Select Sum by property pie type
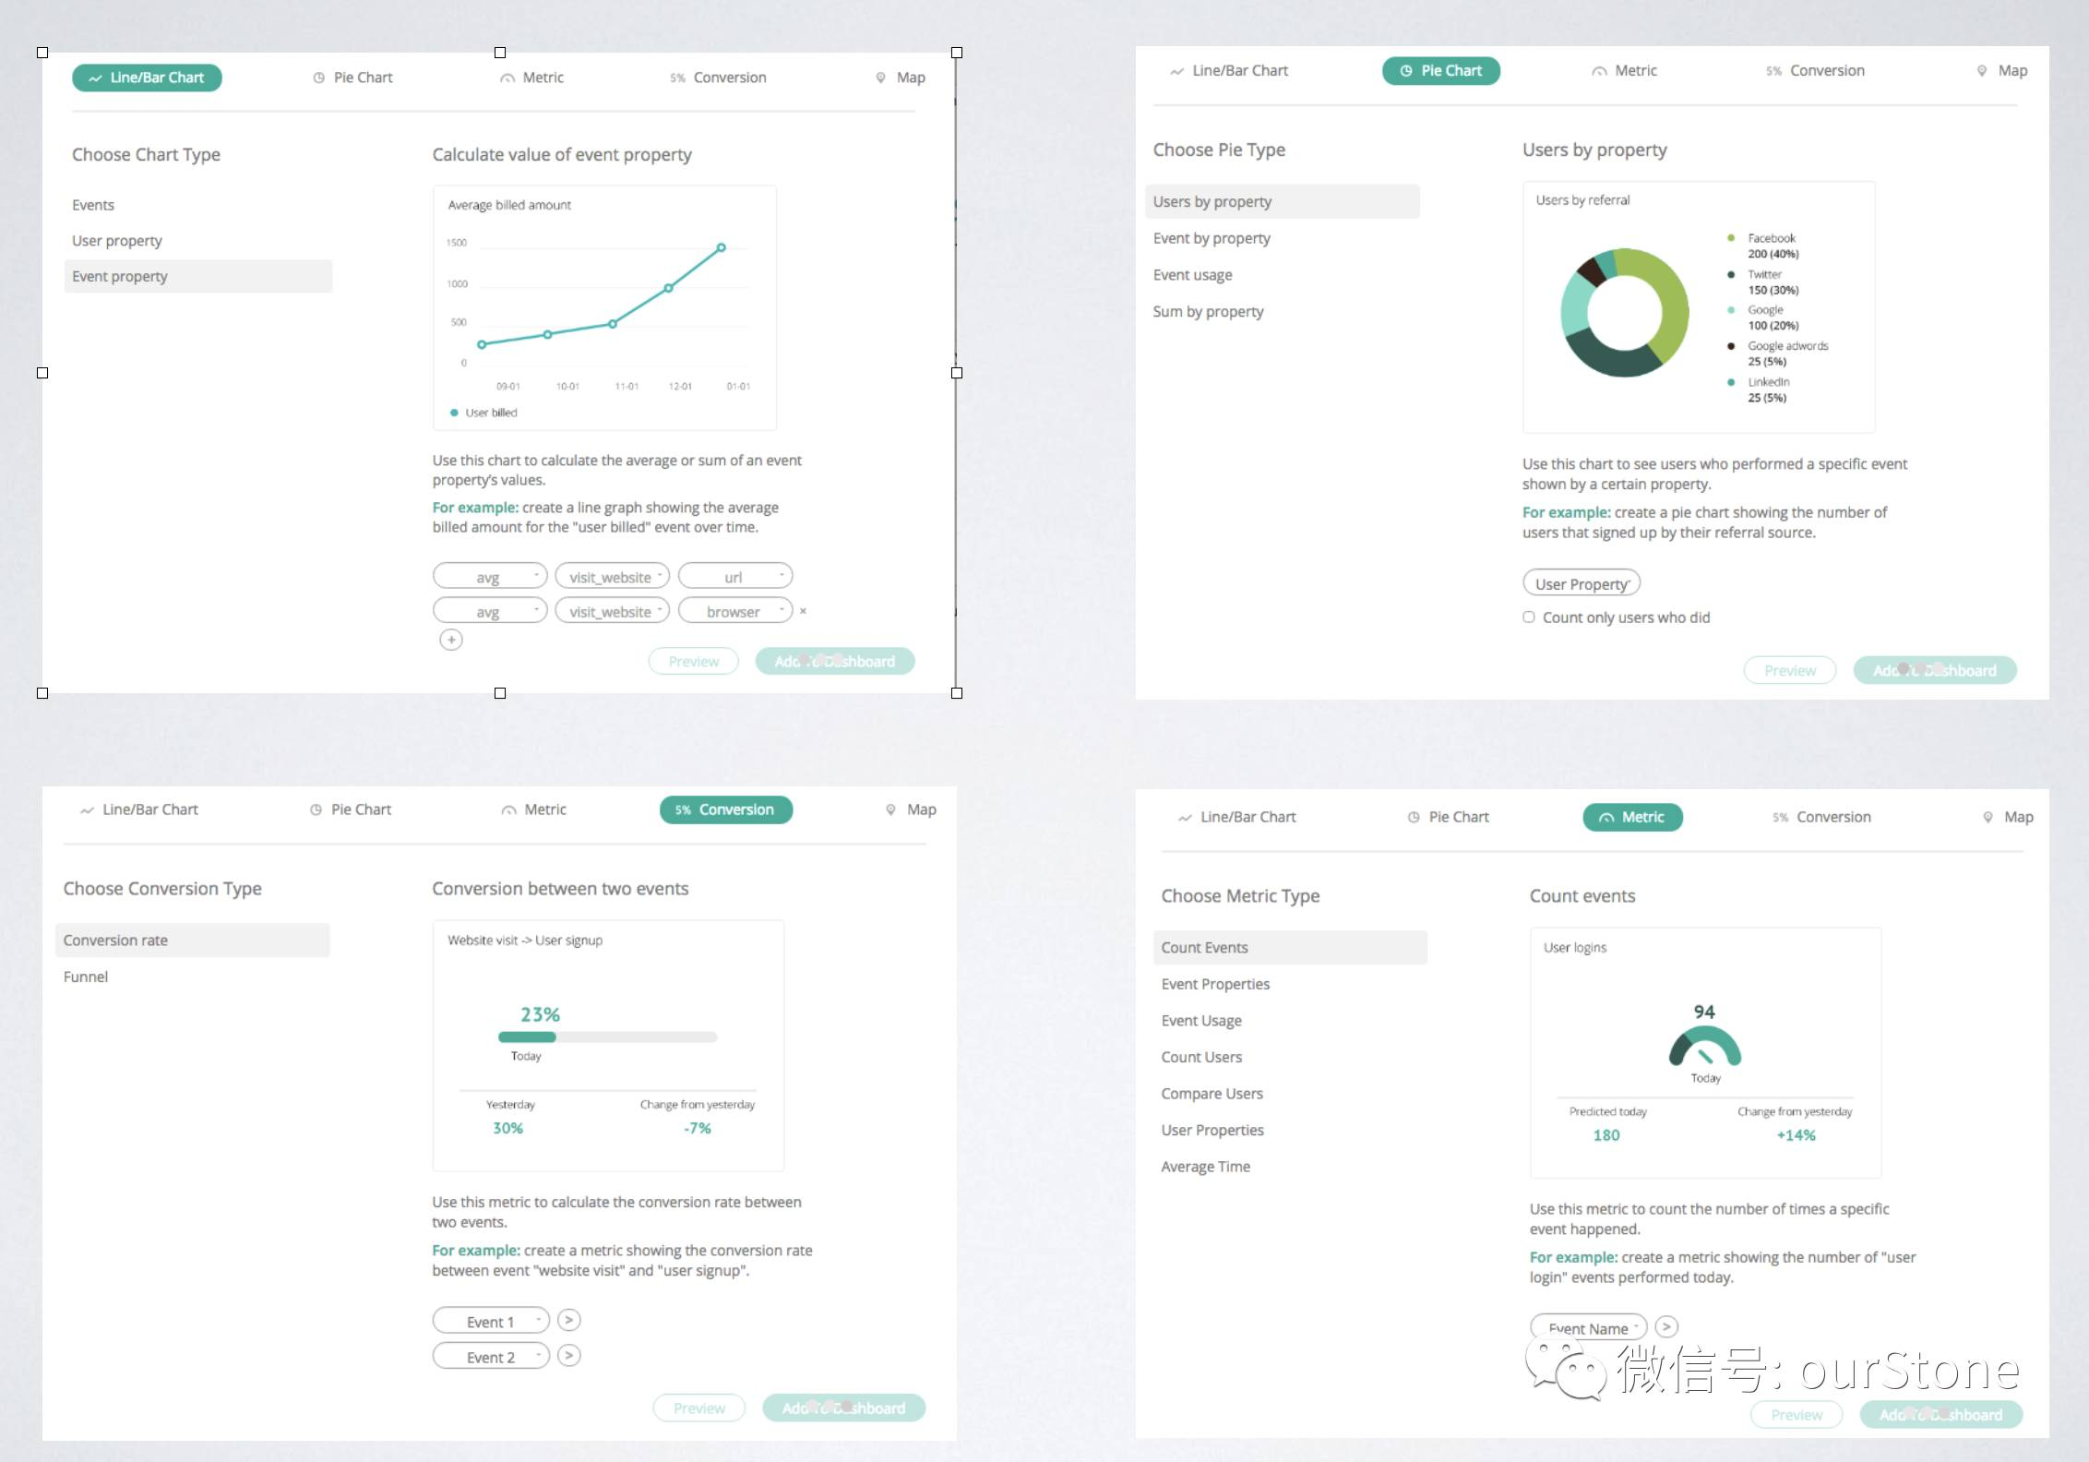Viewport: 2089px width, 1462px height. tap(1208, 312)
